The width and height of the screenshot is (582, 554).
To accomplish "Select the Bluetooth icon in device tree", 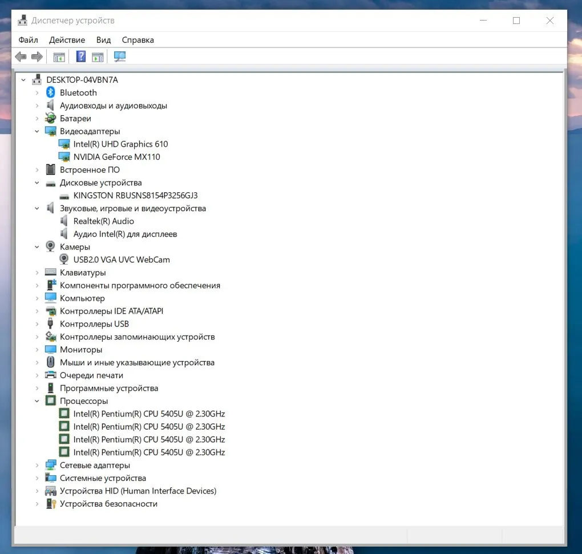I will tap(50, 92).
